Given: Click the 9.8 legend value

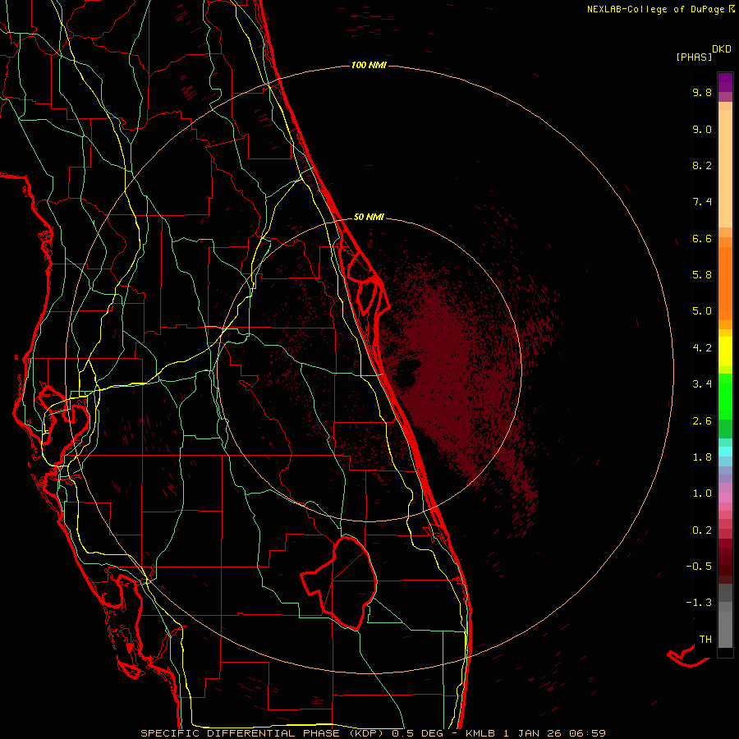Looking at the screenshot, I should point(702,92).
